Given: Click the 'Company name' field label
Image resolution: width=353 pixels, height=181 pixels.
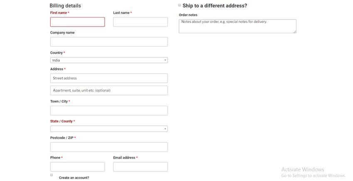Looking at the screenshot, I should 62,32.
